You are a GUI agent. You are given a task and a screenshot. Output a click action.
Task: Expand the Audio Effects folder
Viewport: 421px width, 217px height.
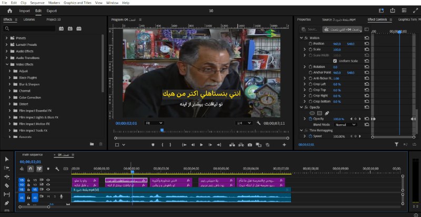tap(7, 51)
